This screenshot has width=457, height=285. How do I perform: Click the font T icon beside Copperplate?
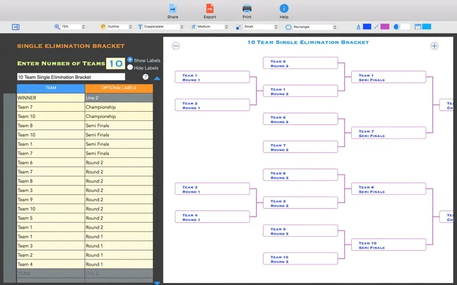click(140, 27)
